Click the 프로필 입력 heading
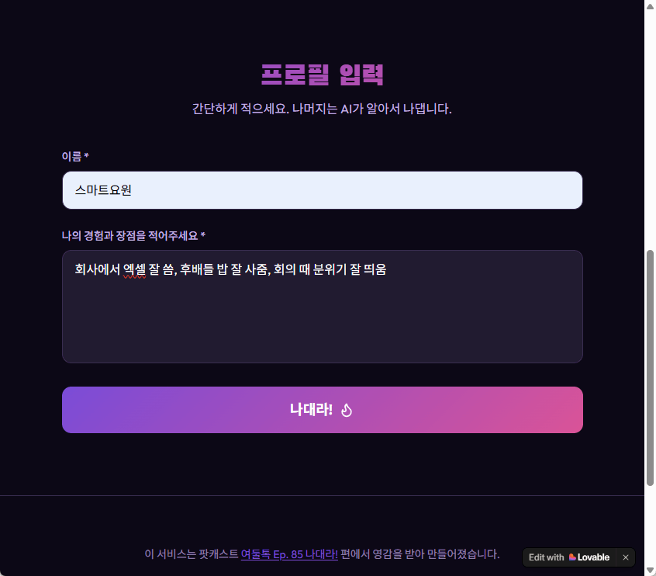 click(x=322, y=75)
